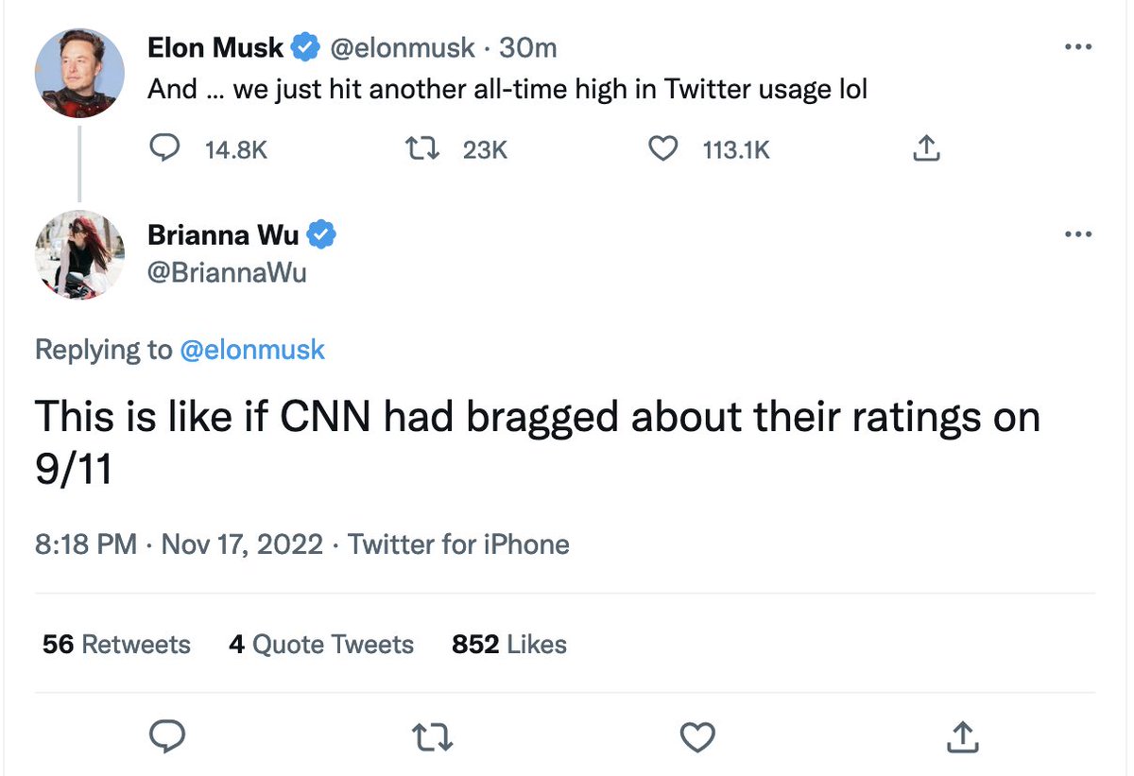Click the @elonmusk mention in Replying to
The height and width of the screenshot is (776, 1134).
coord(252,350)
